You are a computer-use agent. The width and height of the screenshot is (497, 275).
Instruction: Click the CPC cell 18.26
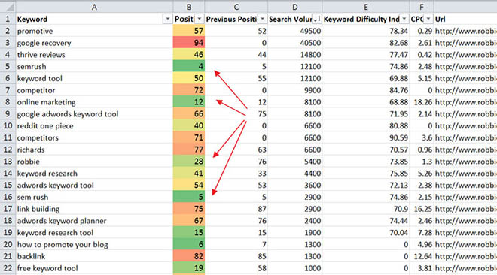click(x=422, y=102)
